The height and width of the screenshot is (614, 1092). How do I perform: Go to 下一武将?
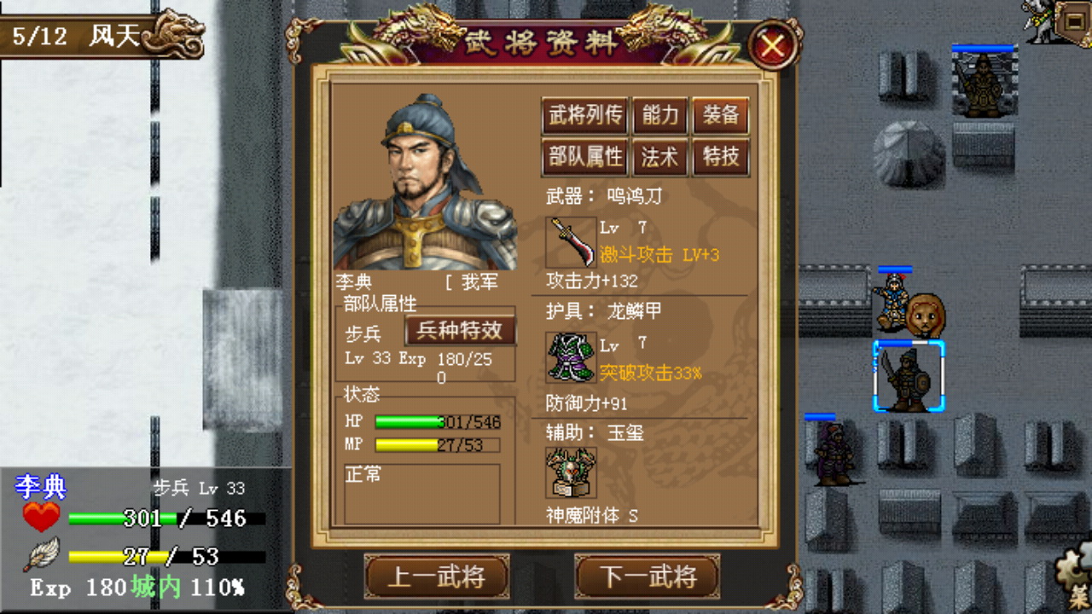pos(648,577)
